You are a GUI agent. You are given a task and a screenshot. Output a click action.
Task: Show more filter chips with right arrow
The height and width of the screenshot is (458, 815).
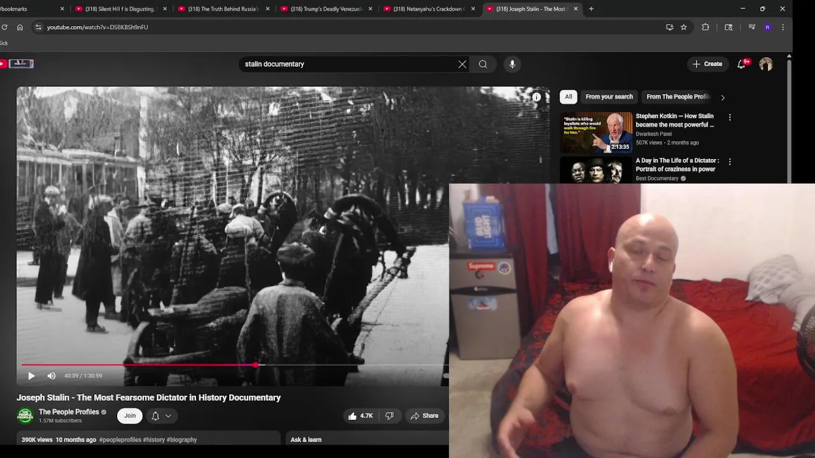pos(723,97)
